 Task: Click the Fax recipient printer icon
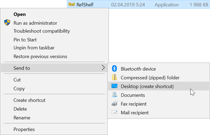[114, 104]
